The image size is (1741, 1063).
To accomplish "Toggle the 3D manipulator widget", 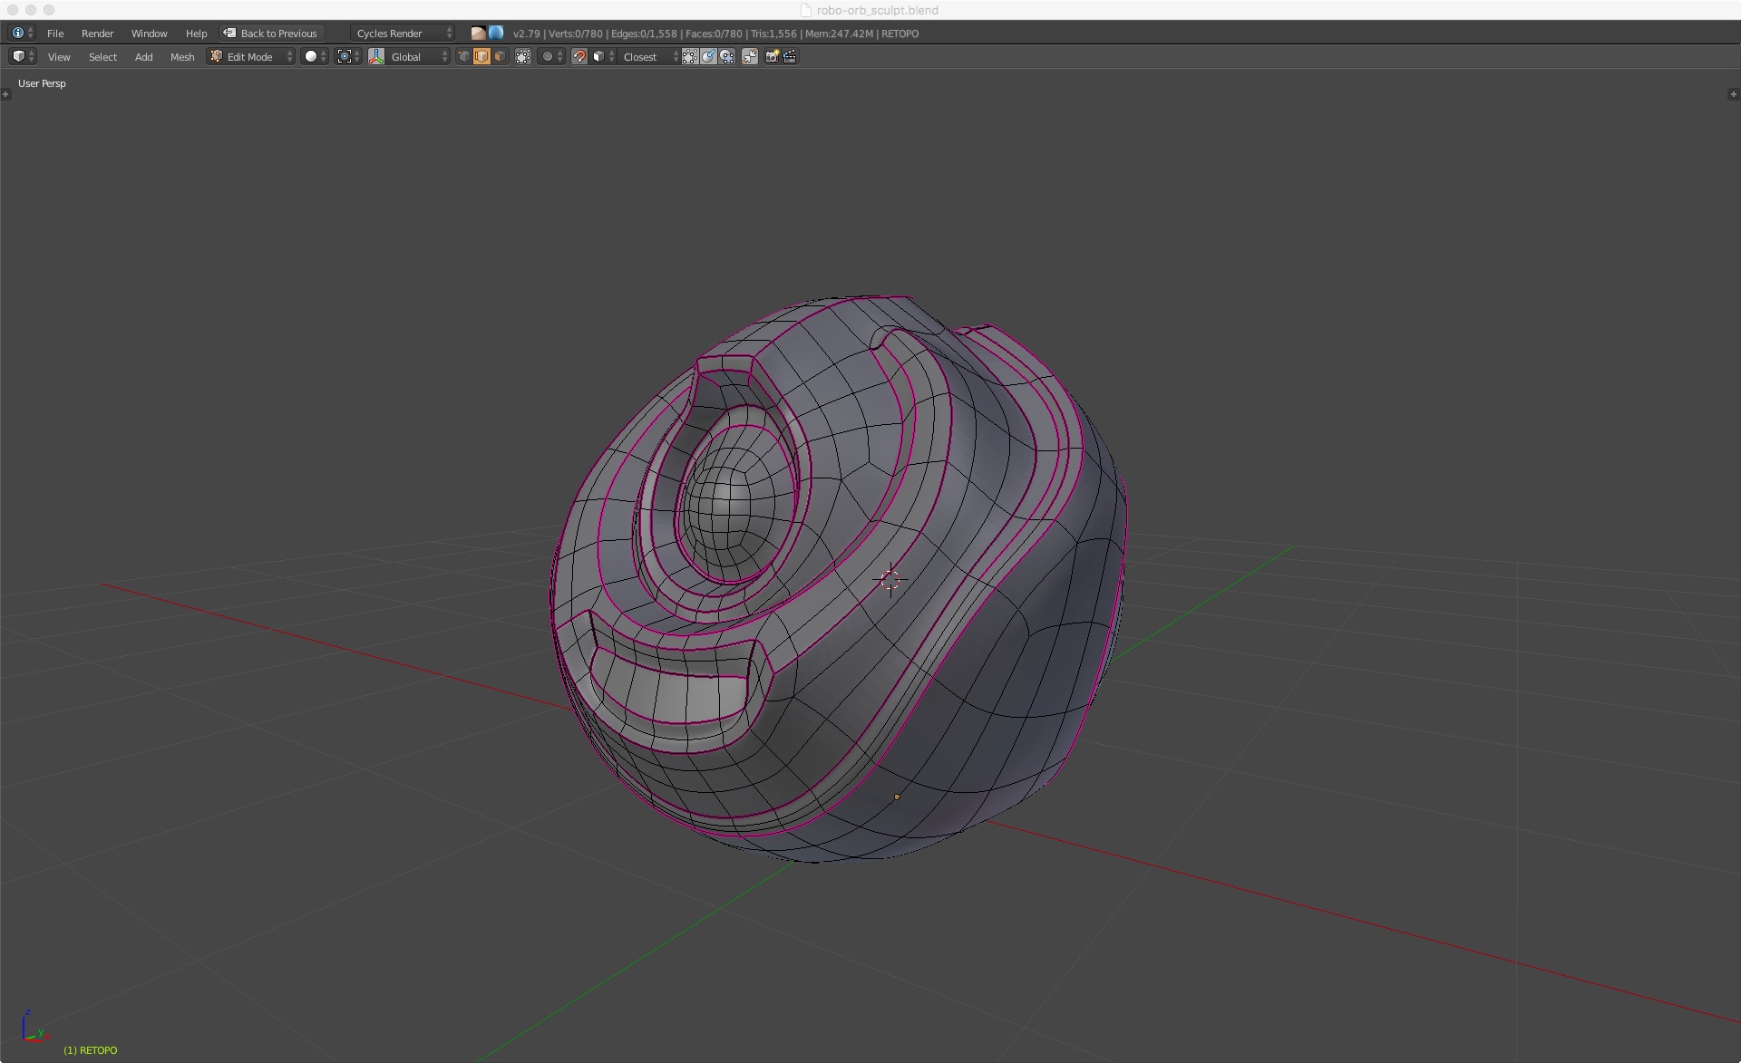I will (376, 56).
